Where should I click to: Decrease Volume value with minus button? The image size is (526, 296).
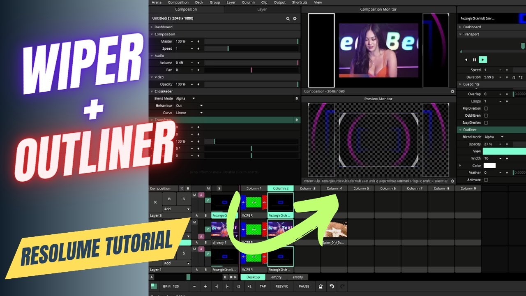point(191,63)
